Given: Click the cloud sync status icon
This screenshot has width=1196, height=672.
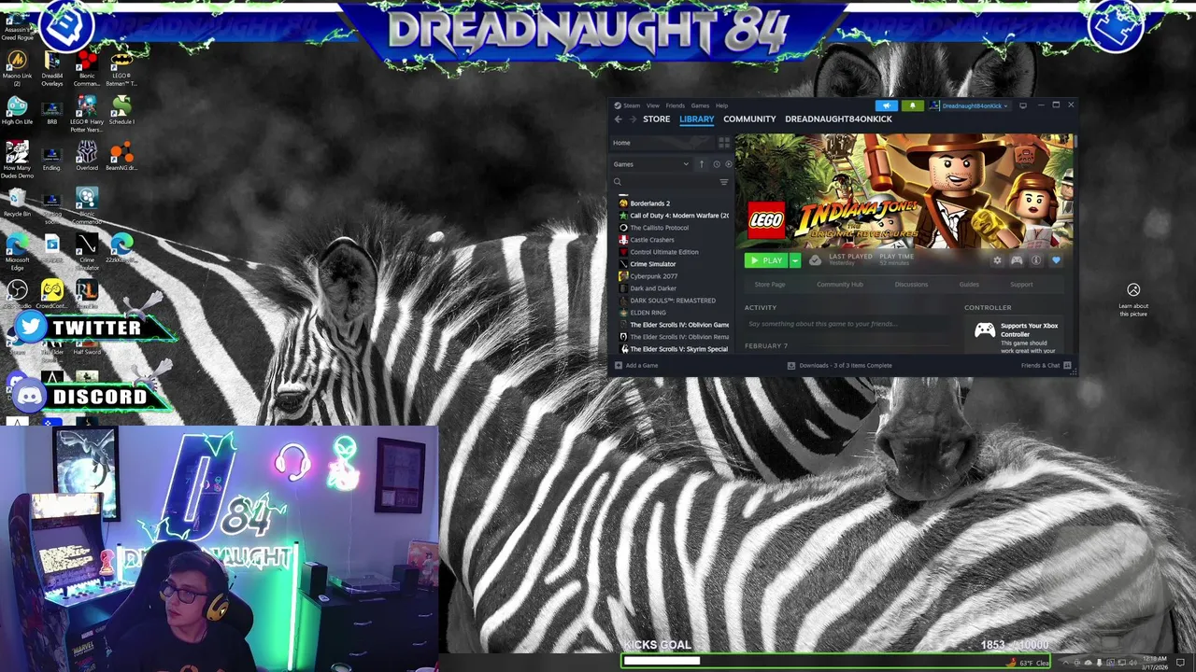Looking at the screenshot, I should point(815,260).
